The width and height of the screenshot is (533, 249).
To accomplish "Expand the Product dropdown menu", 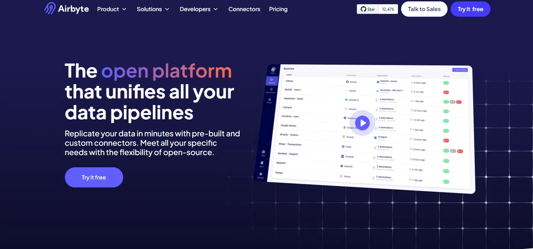I will pyautogui.click(x=112, y=9).
